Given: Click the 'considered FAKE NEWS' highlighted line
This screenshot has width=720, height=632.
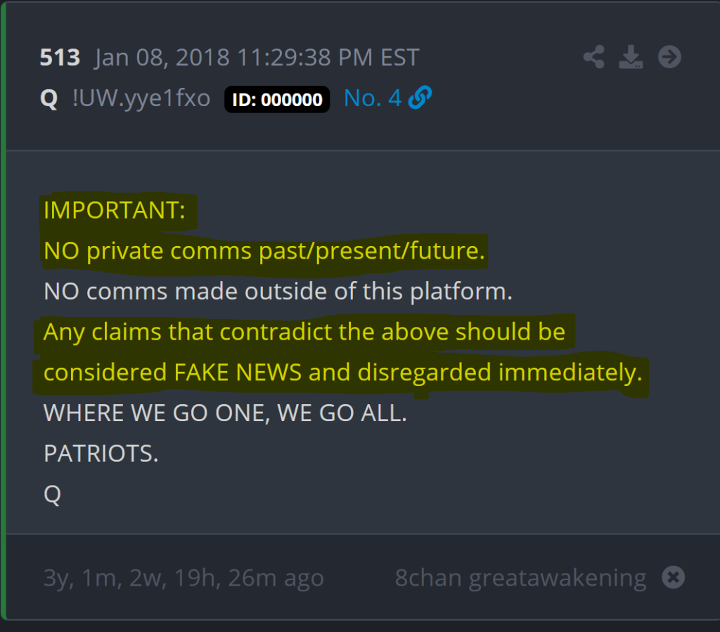Looking at the screenshot, I should (x=343, y=373).
